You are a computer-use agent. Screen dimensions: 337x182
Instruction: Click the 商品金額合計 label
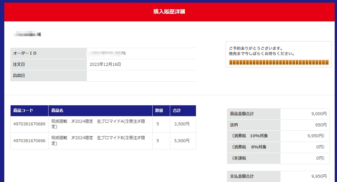coord(242,114)
